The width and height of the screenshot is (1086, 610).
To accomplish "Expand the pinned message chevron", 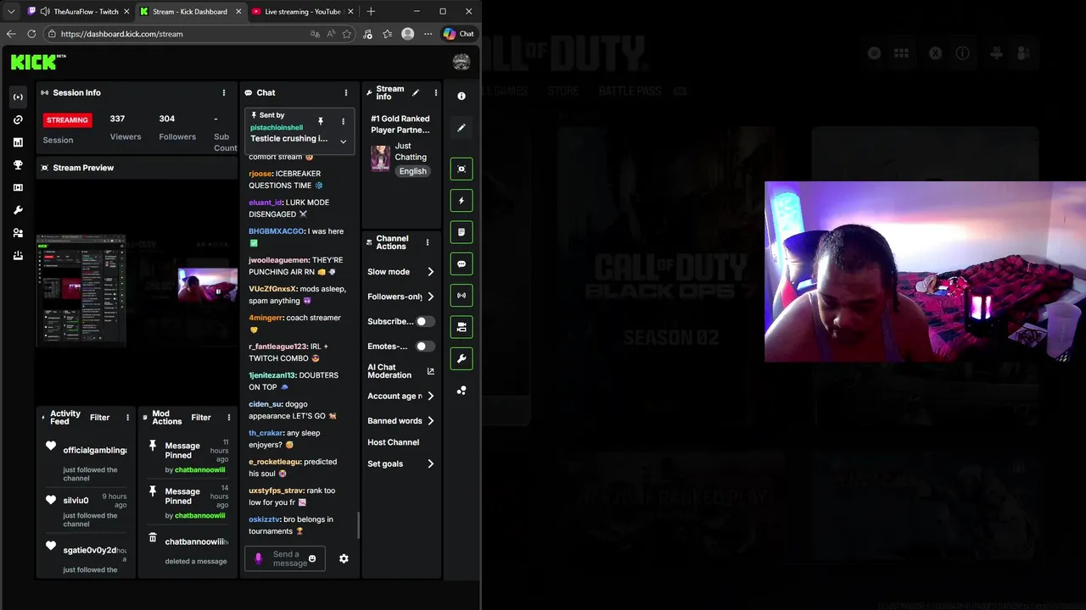I will tap(343, 141).
